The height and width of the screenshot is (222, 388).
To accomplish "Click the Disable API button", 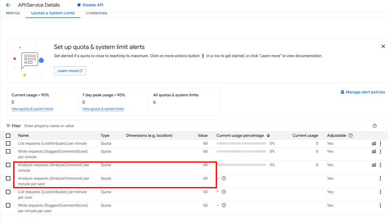I will click(x=90, y=5).
